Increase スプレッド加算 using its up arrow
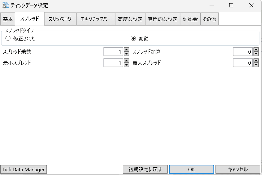 (256, 50)
